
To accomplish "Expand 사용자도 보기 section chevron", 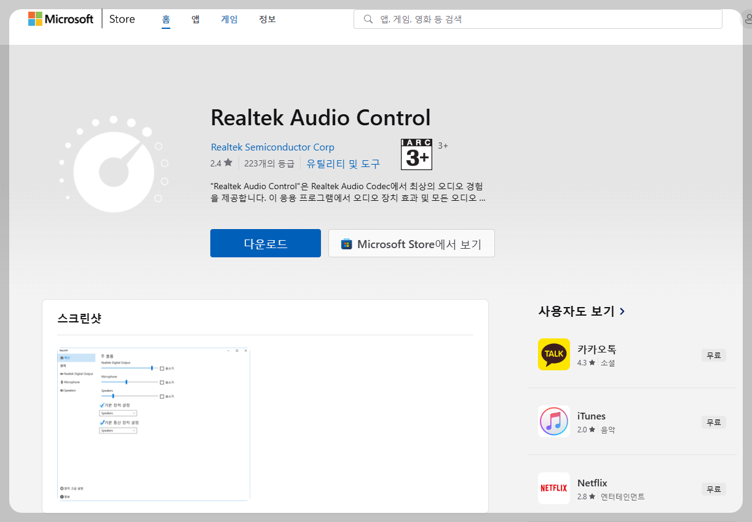I will (622, 311).
